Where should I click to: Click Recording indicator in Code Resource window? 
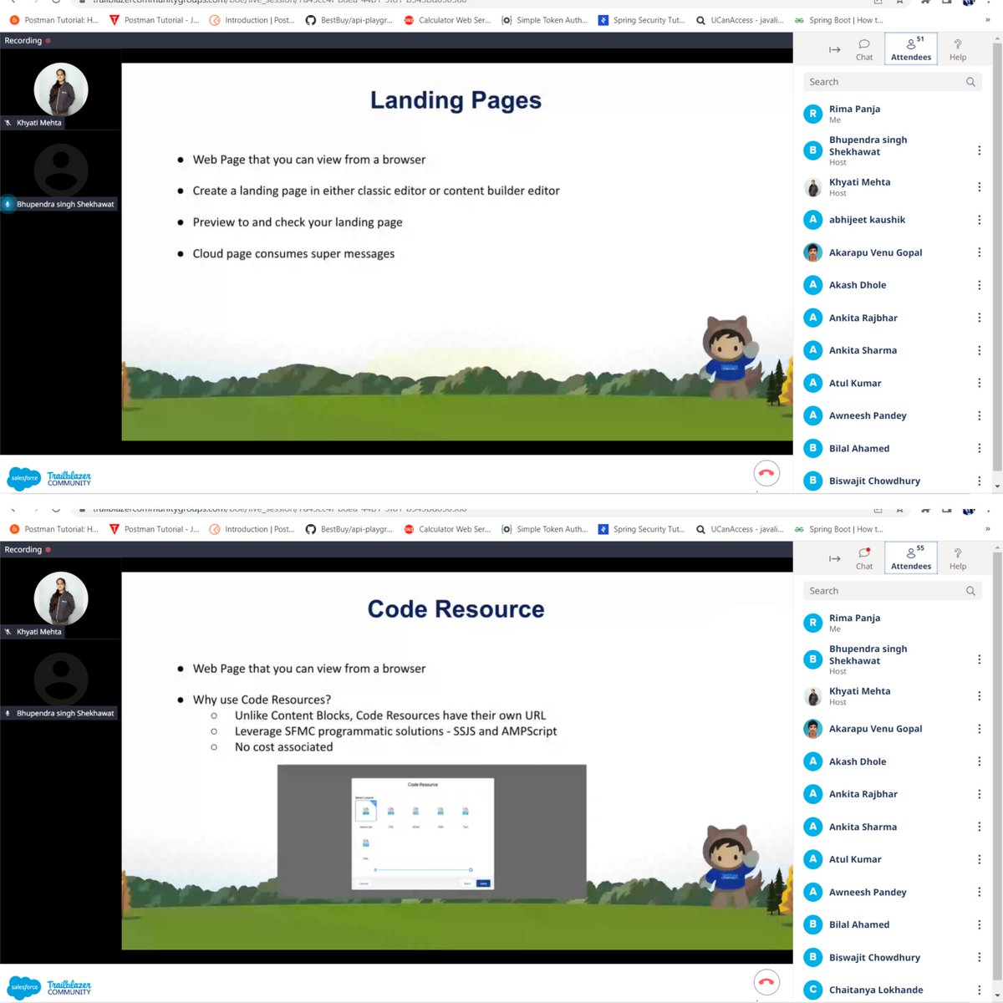28,549
